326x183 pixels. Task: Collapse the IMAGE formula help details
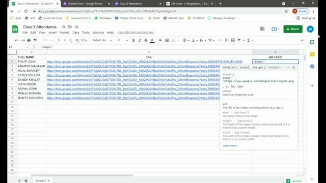[288, 68]
